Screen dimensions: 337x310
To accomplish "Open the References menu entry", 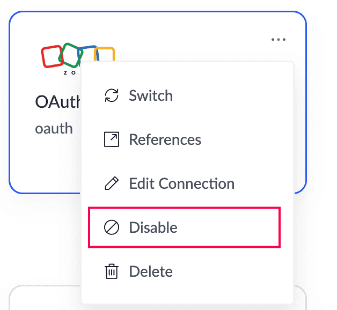I will click(x=165, y=140).
